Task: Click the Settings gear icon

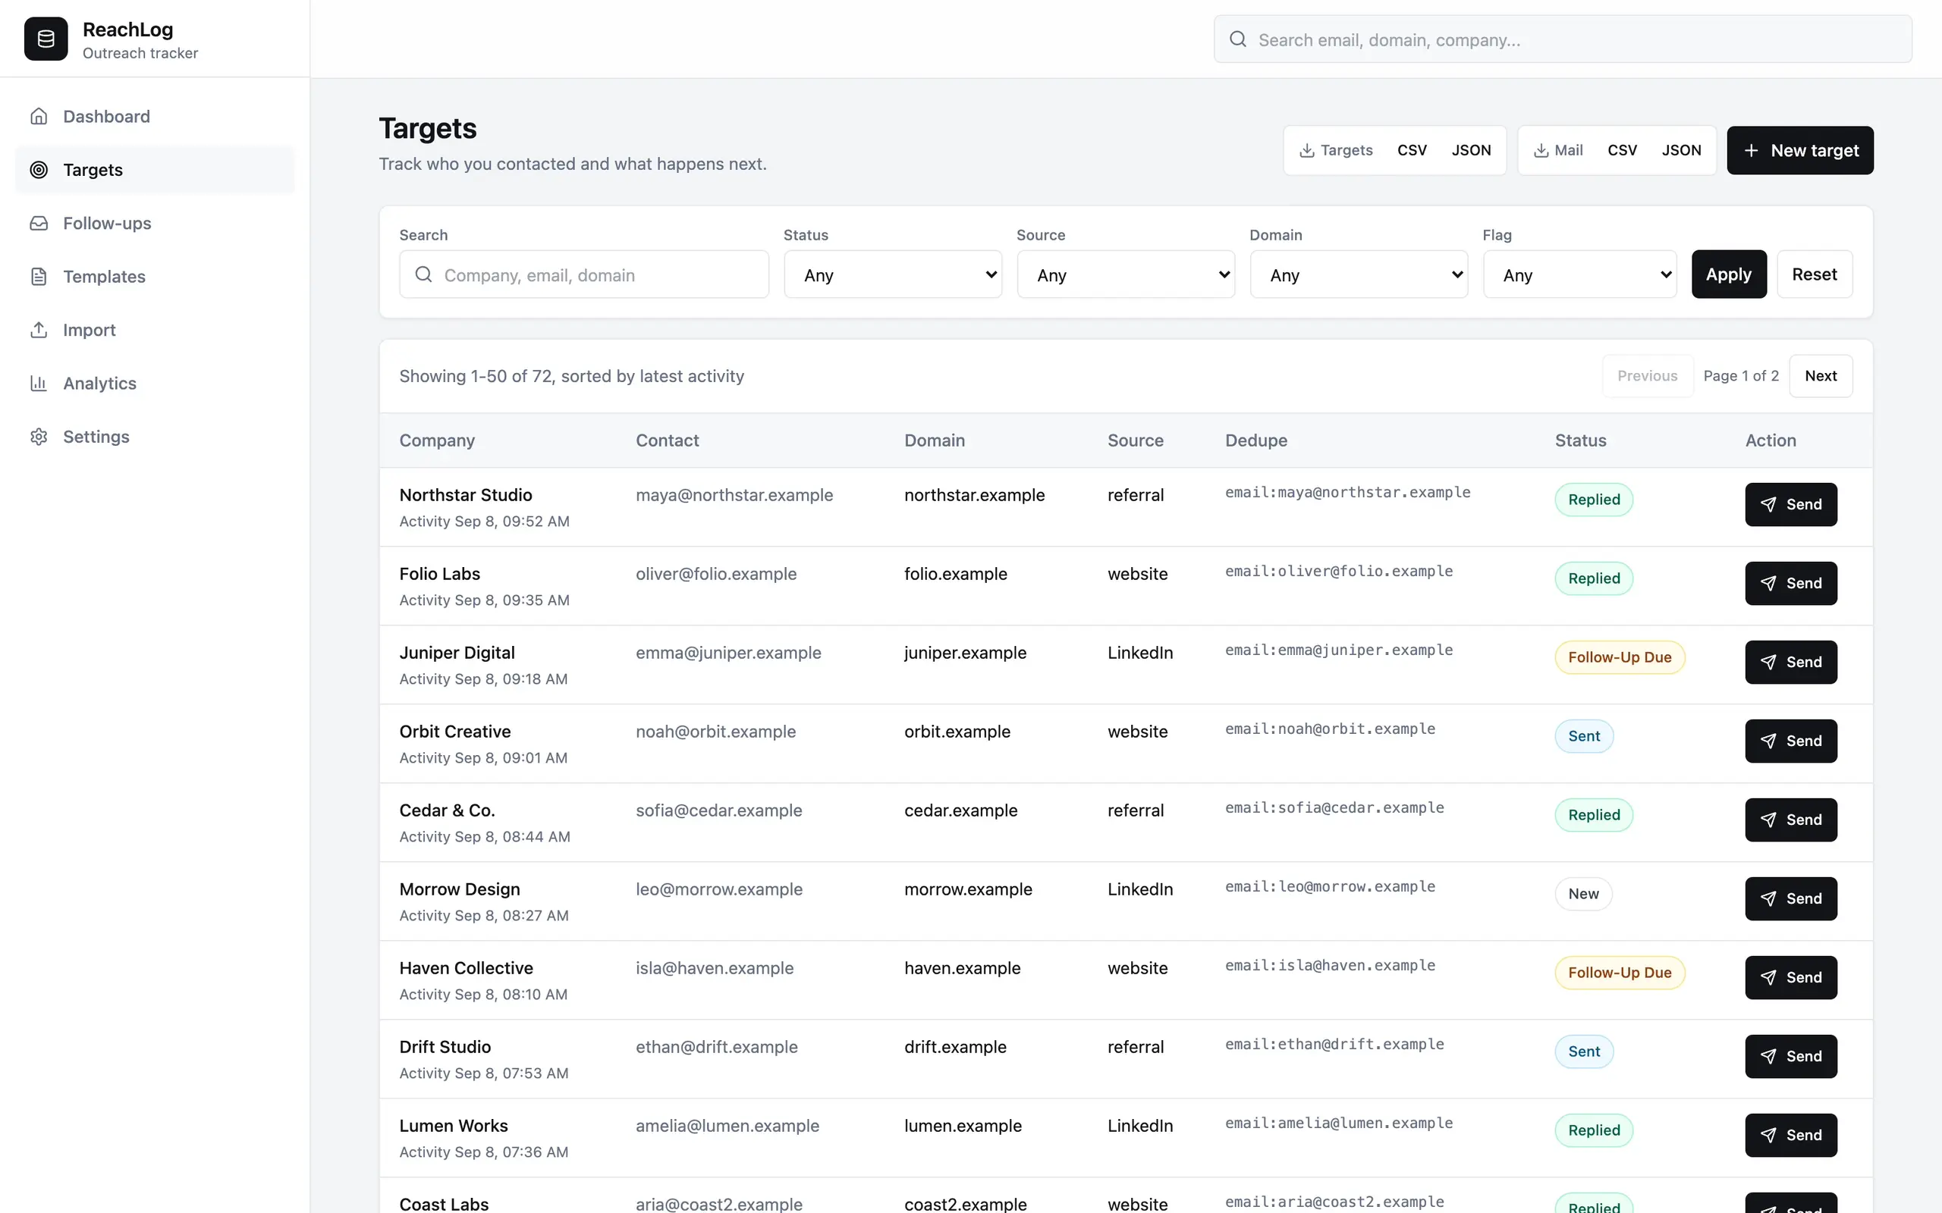Action: [39, 437]
